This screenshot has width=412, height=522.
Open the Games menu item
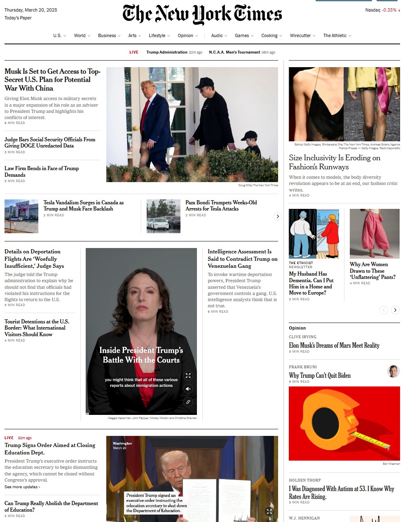click(x=244, y=36)
